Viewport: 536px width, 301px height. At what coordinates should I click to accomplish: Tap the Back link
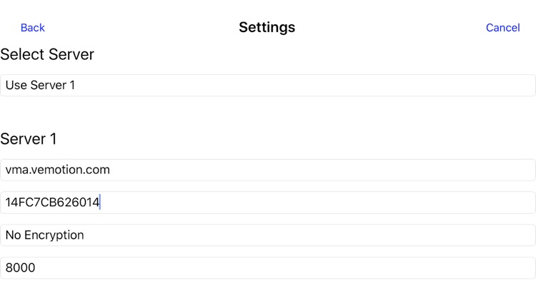[33, 28]
